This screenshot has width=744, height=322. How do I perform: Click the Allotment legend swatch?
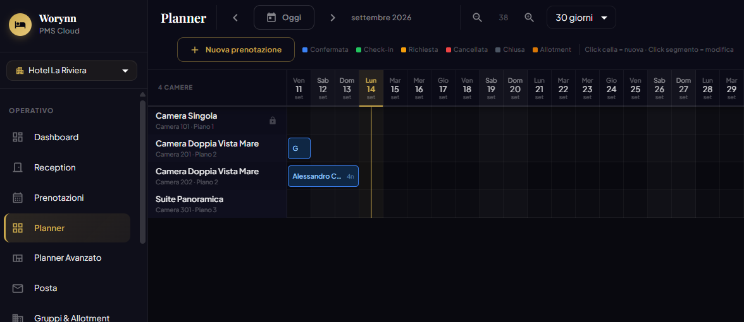[x=535, y=50]
